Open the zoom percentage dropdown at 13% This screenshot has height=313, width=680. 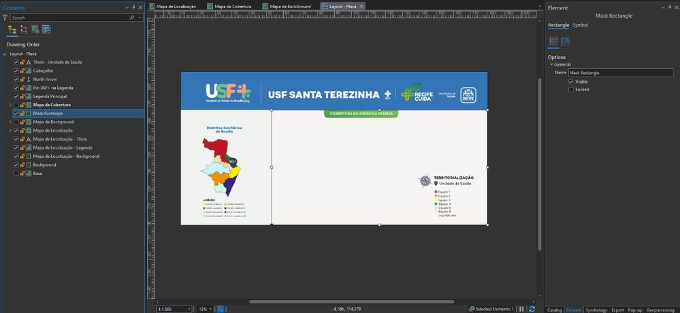[211, 309]
